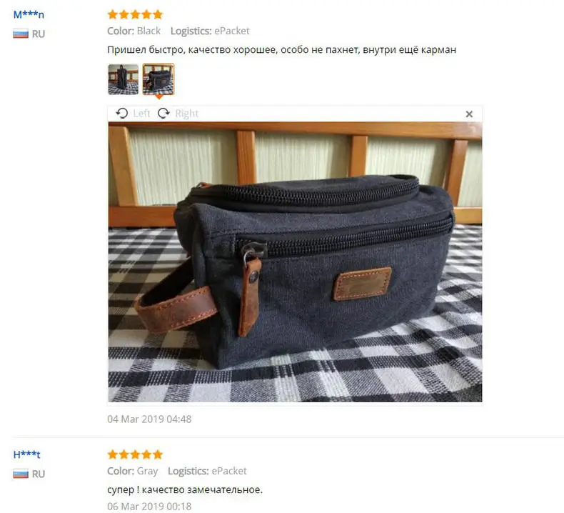Click the rotate right arrow icon
The width and height of the screenshot is (564, 513).
[163, 114]
